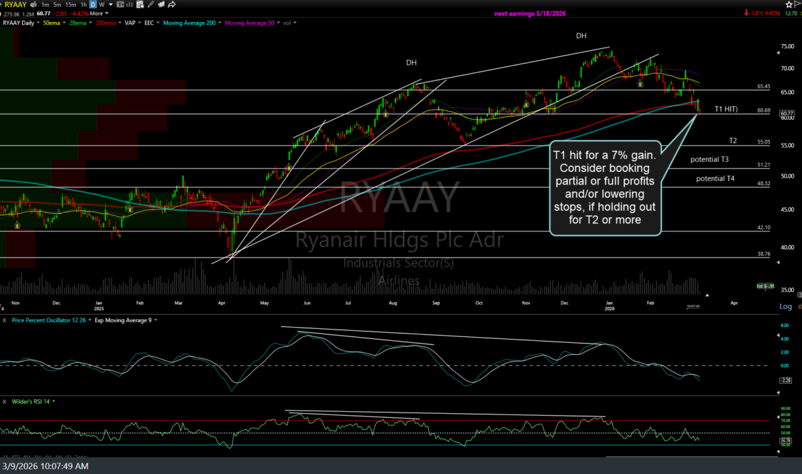
Task: Open the 50ema indicator dropdown
Action: (x=55, y=23)
